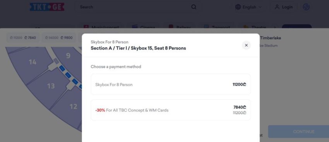Select stadium section 14 on map

[x=33, y=62]
